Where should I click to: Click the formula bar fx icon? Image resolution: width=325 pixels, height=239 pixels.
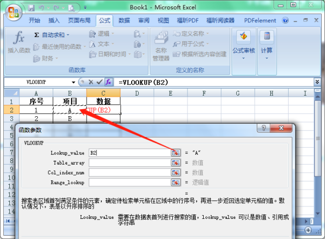point(109,82)
